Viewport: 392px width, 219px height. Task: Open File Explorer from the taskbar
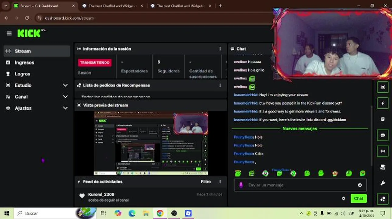coord(146,213)
